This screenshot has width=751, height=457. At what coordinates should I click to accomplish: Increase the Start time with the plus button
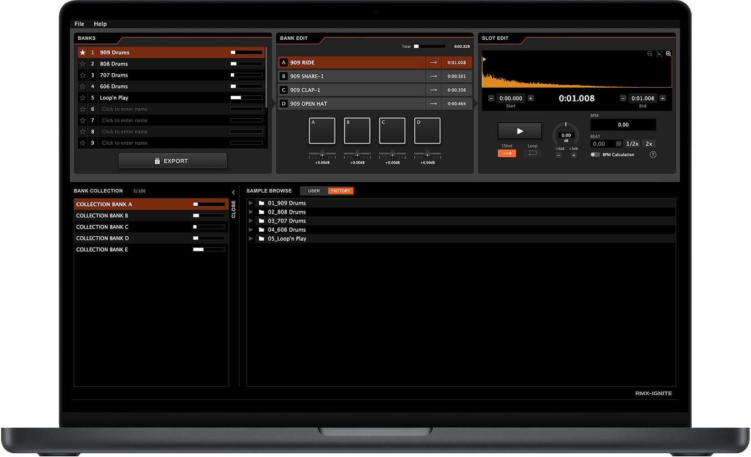click(531, 98)
